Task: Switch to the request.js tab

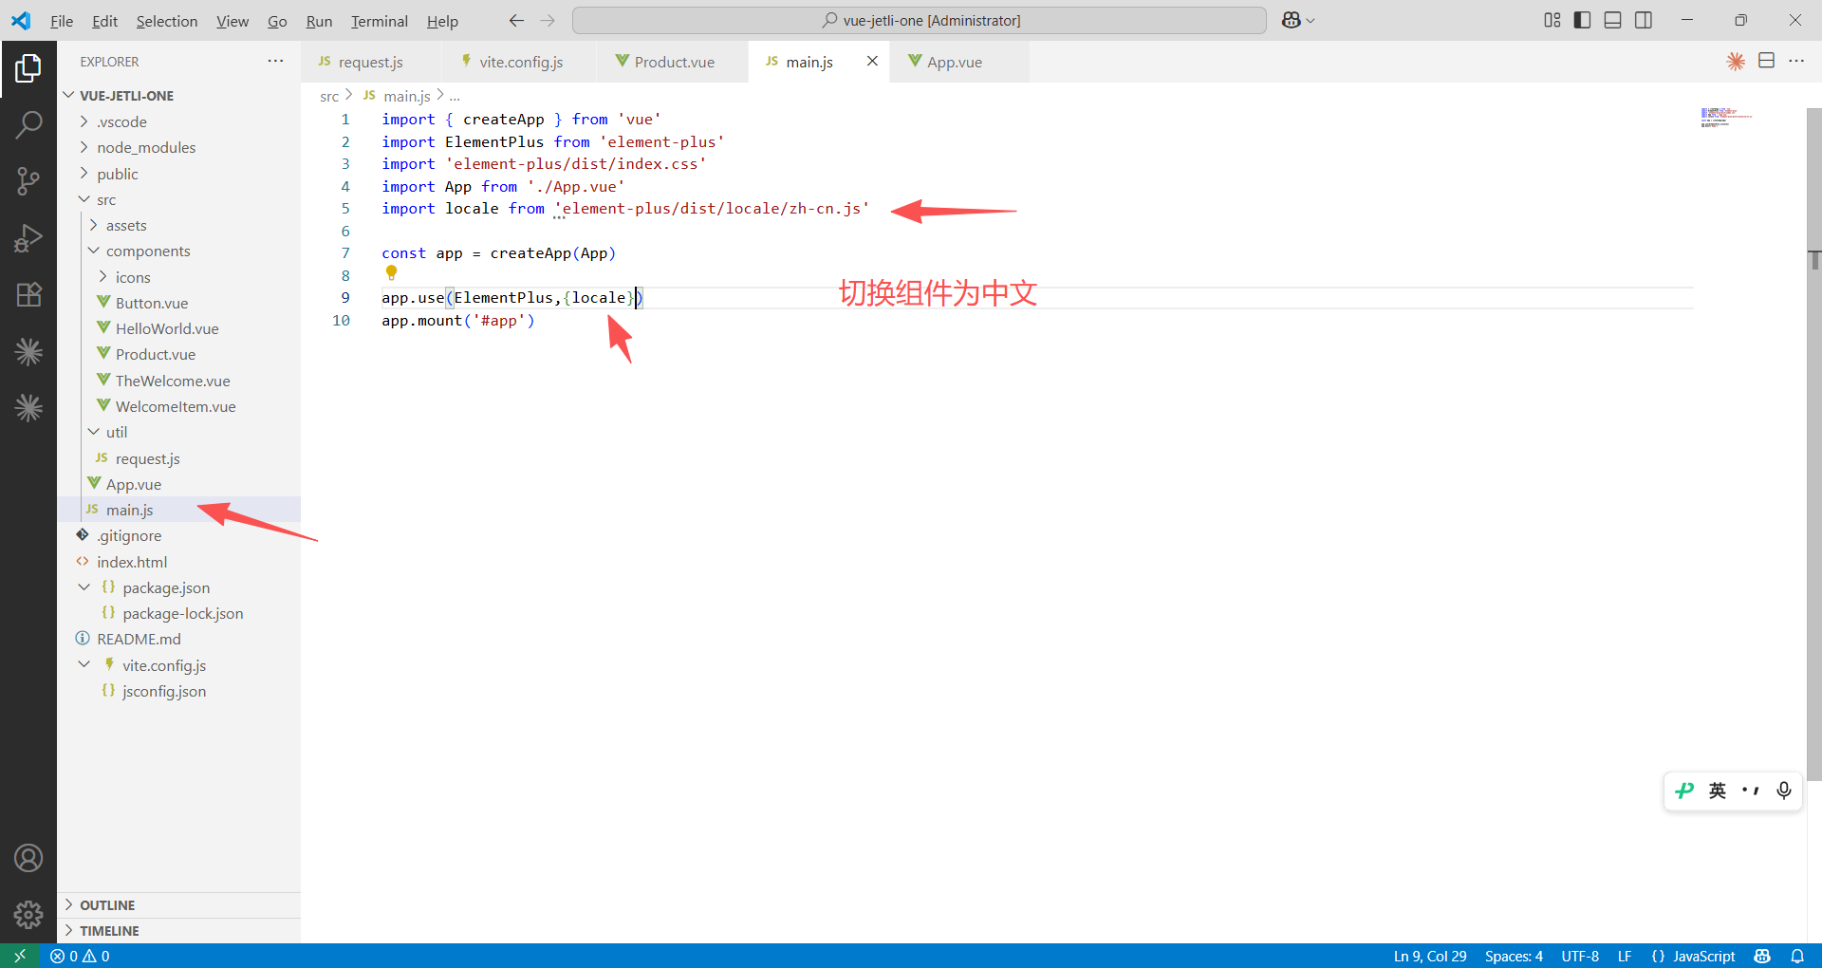Action: point(373,62)
